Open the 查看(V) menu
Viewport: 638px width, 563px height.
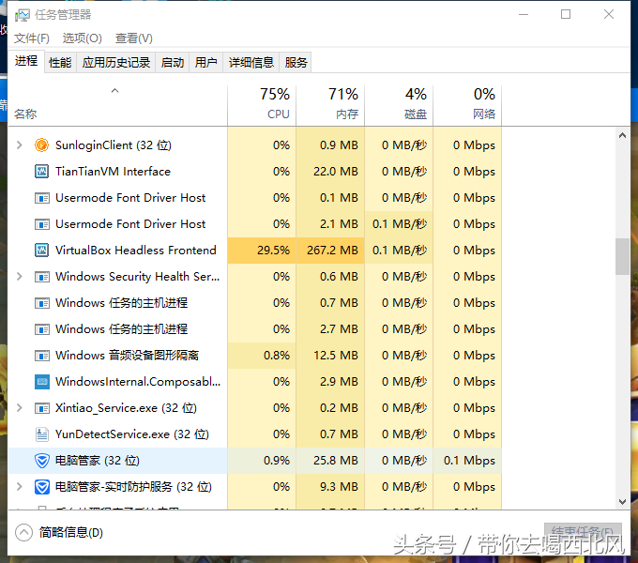click(133, 38)
